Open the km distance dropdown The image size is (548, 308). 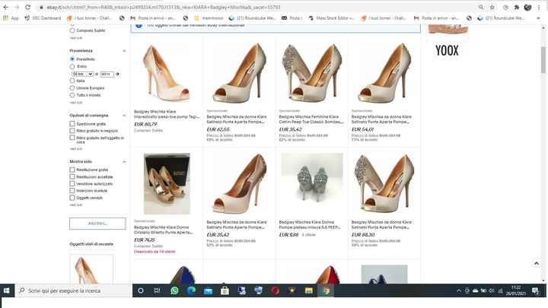(82, 74)
